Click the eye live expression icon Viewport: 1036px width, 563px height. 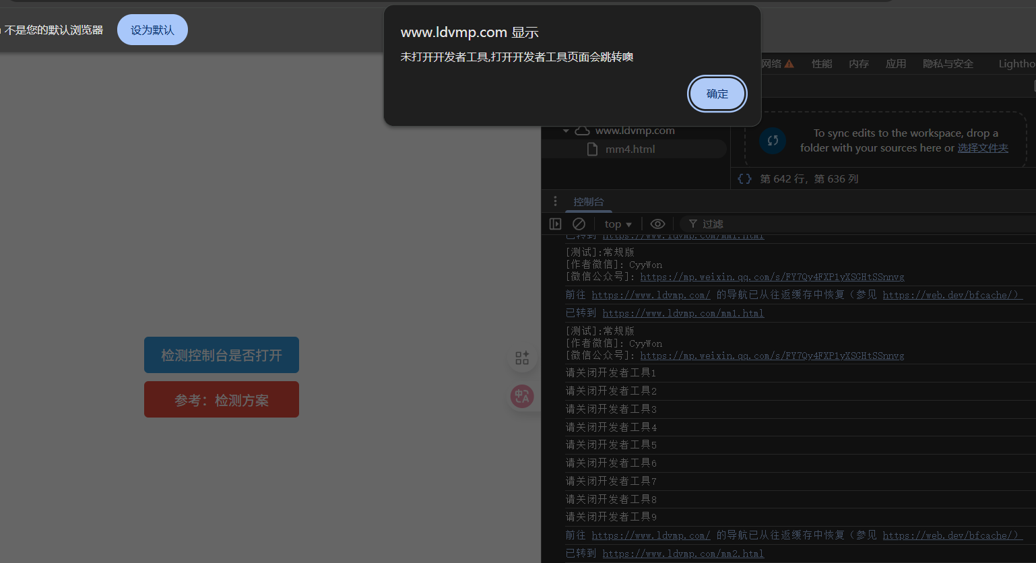(x=657, y=224)
